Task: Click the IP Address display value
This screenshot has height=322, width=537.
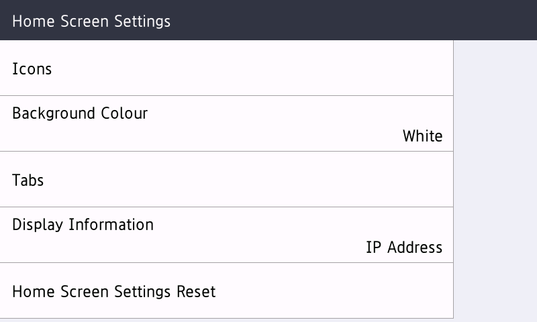Action: 404,248
